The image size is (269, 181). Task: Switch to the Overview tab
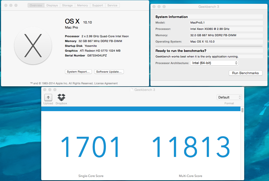click(36, 5)
